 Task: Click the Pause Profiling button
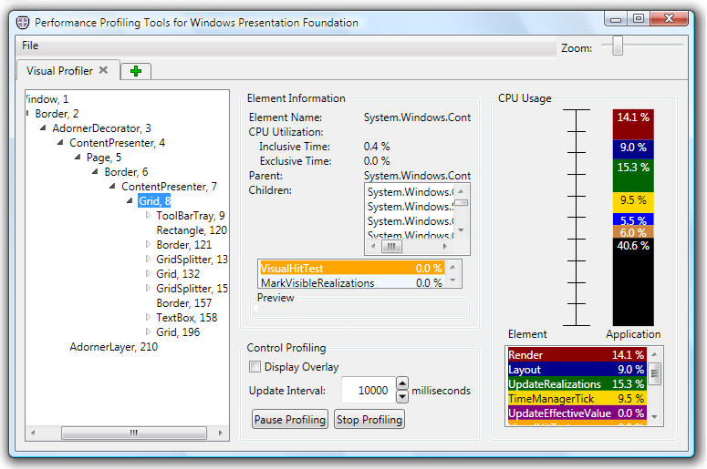point(290,420)
